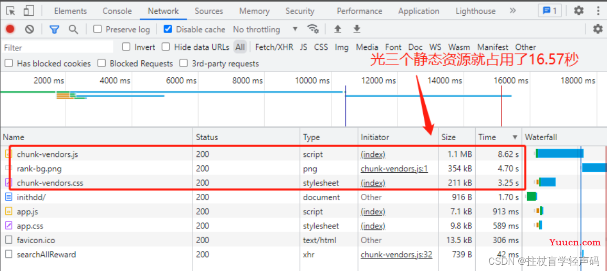607x271 pixels.
Task: Click in the Filter text field
Action: pyautogui.click(x=58, y=48)
